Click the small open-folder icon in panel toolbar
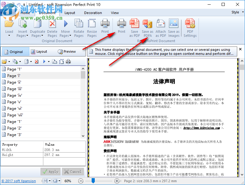This screenshot has width=245, height=185. pyautogui.click(x=4, y=61)
